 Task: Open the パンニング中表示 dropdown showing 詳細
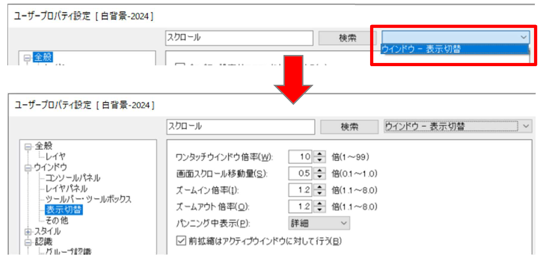coord(319,224)
